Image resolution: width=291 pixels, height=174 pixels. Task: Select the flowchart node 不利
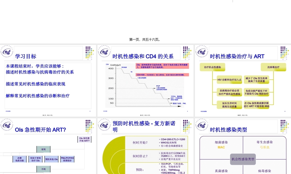tap(43, 169)
